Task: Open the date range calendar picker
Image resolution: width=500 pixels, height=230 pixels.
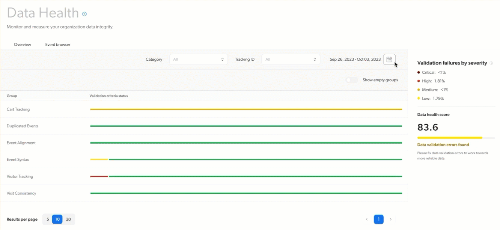Action: click(x=389, y=59)
